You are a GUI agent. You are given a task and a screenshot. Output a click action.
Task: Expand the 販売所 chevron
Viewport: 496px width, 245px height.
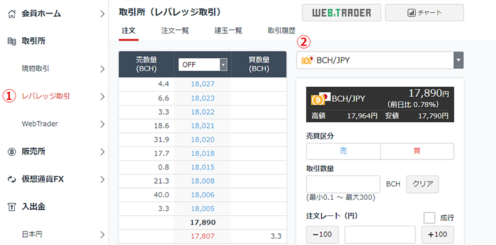(102, 152)
